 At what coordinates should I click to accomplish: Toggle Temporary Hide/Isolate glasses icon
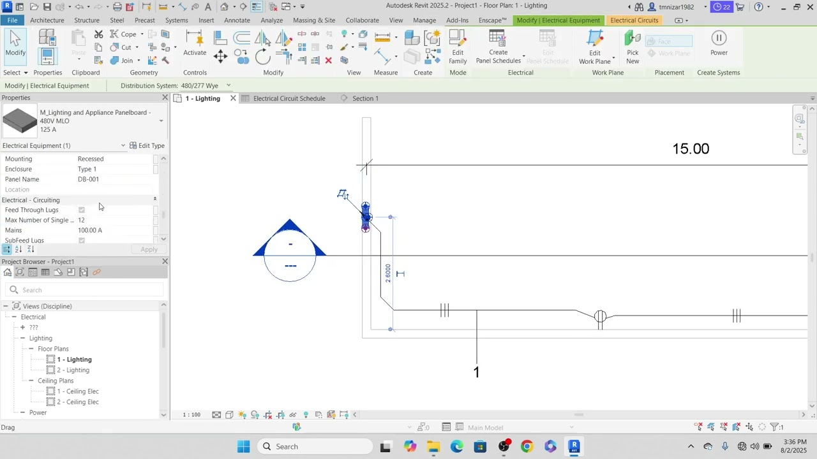293,415
